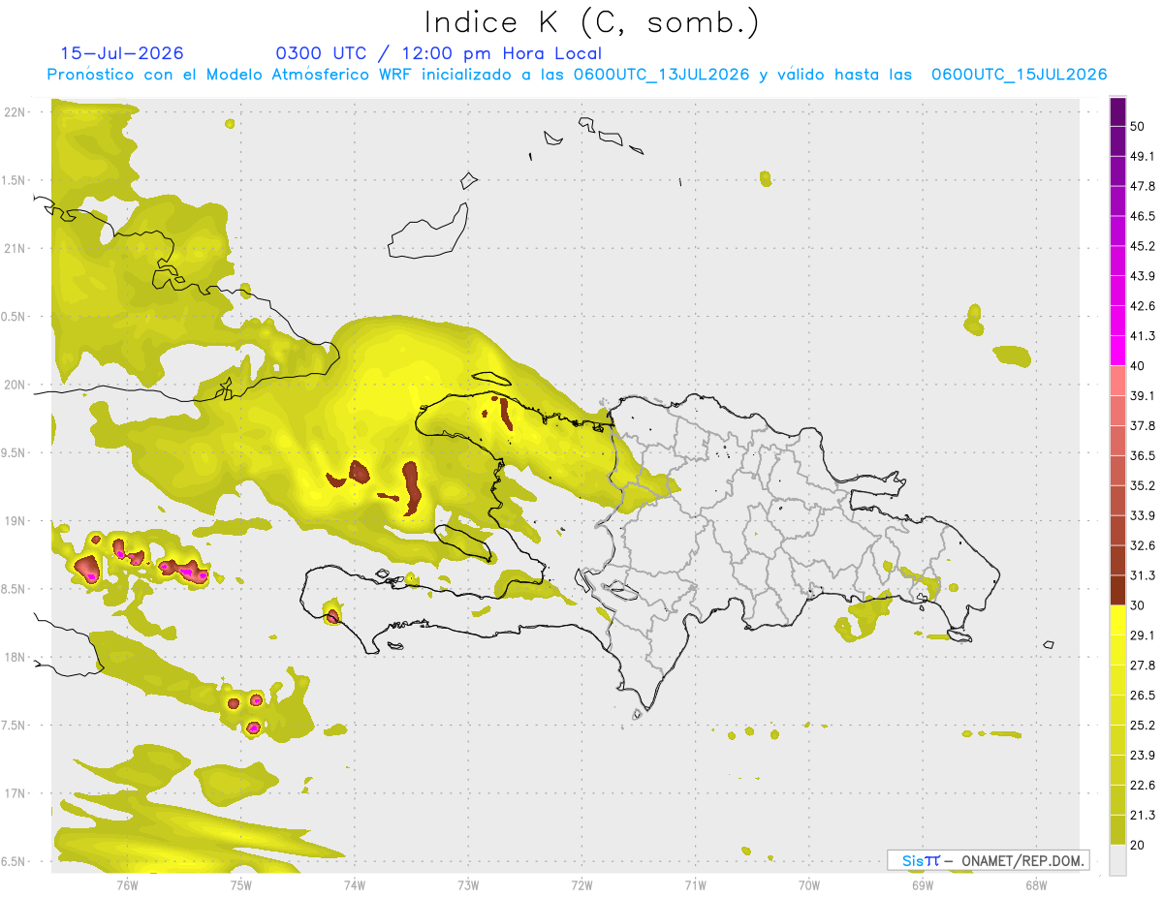
Task: Click the colorbar value label 20
Action: pyautogui.click(x=1140, y=845)
